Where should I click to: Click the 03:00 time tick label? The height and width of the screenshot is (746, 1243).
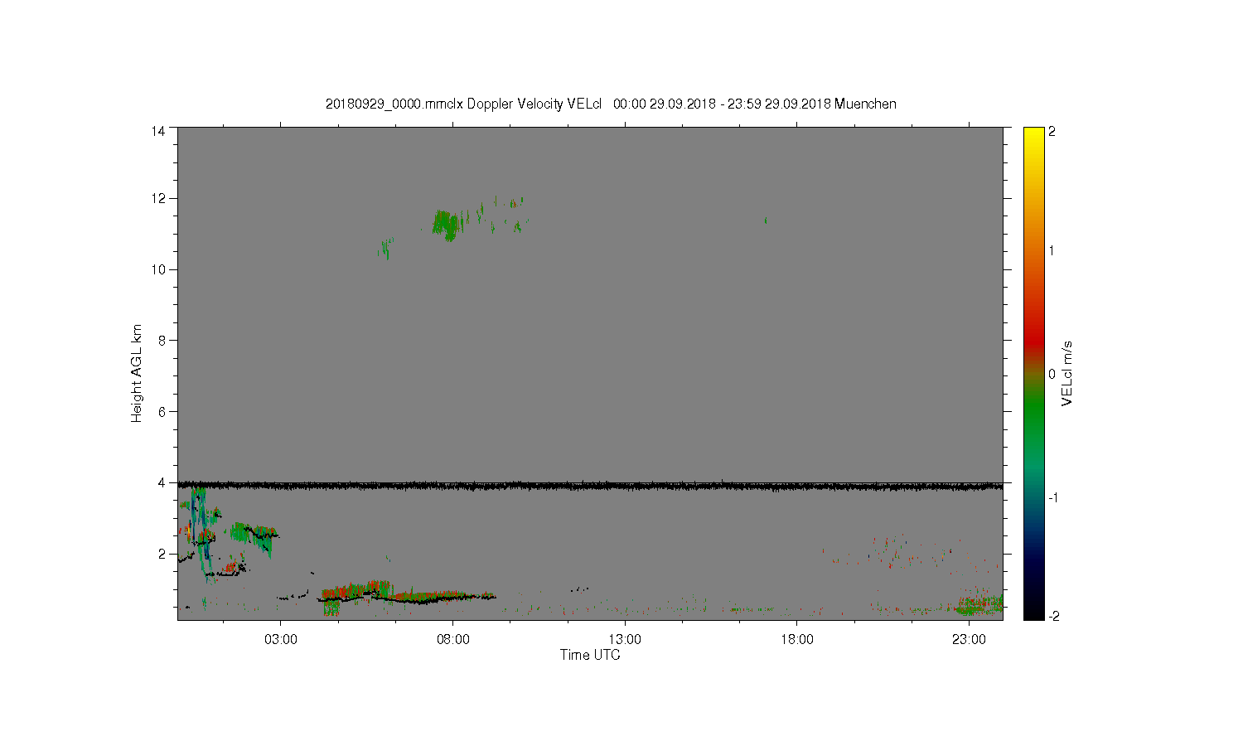281,640
